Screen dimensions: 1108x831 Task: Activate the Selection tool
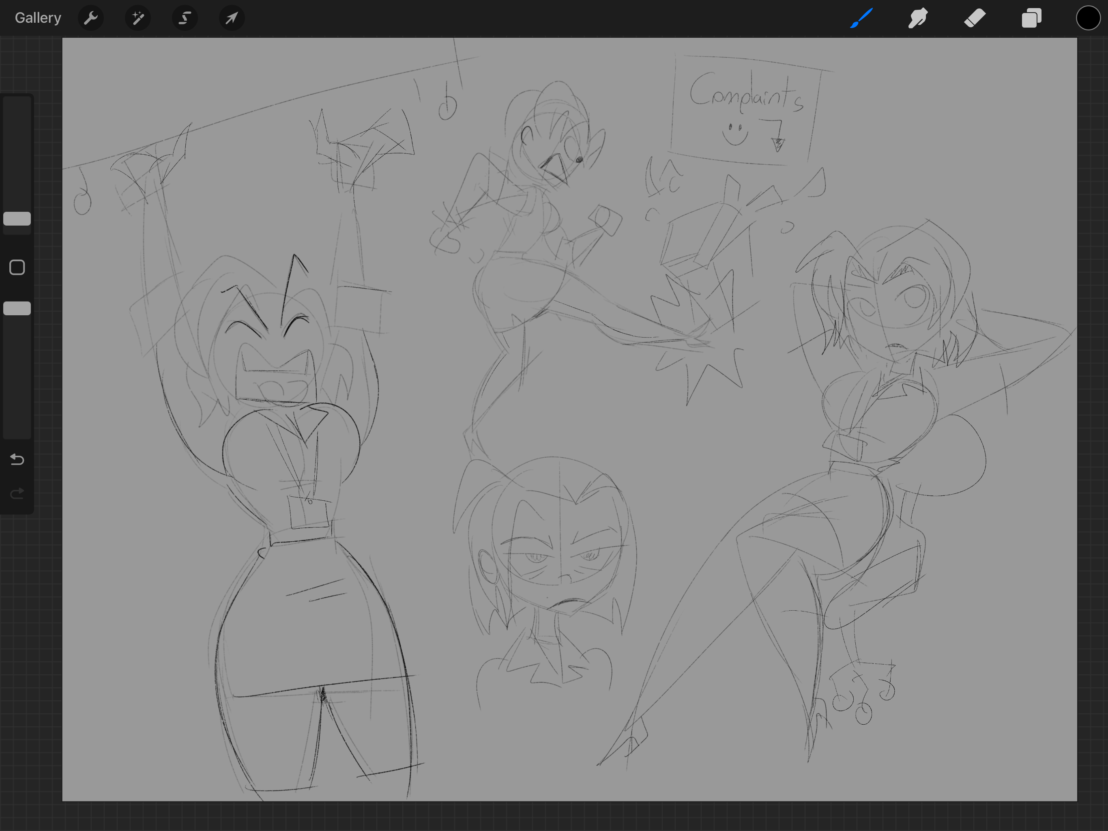(x=185, y=18)
